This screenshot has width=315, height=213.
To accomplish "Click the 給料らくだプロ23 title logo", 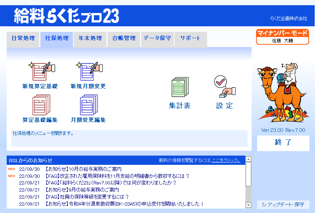I will (66, 16).
